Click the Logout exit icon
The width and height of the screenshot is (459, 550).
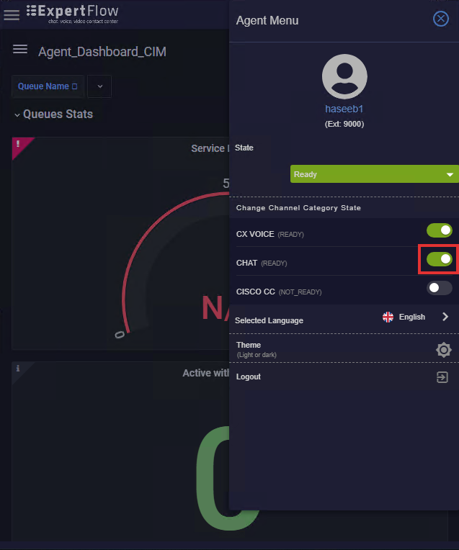[442, 377]
